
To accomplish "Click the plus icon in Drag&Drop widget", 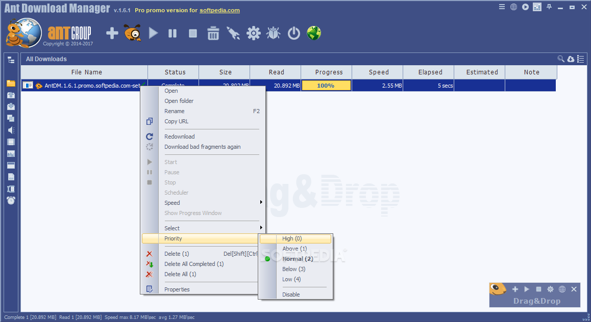I will (515, 289).
